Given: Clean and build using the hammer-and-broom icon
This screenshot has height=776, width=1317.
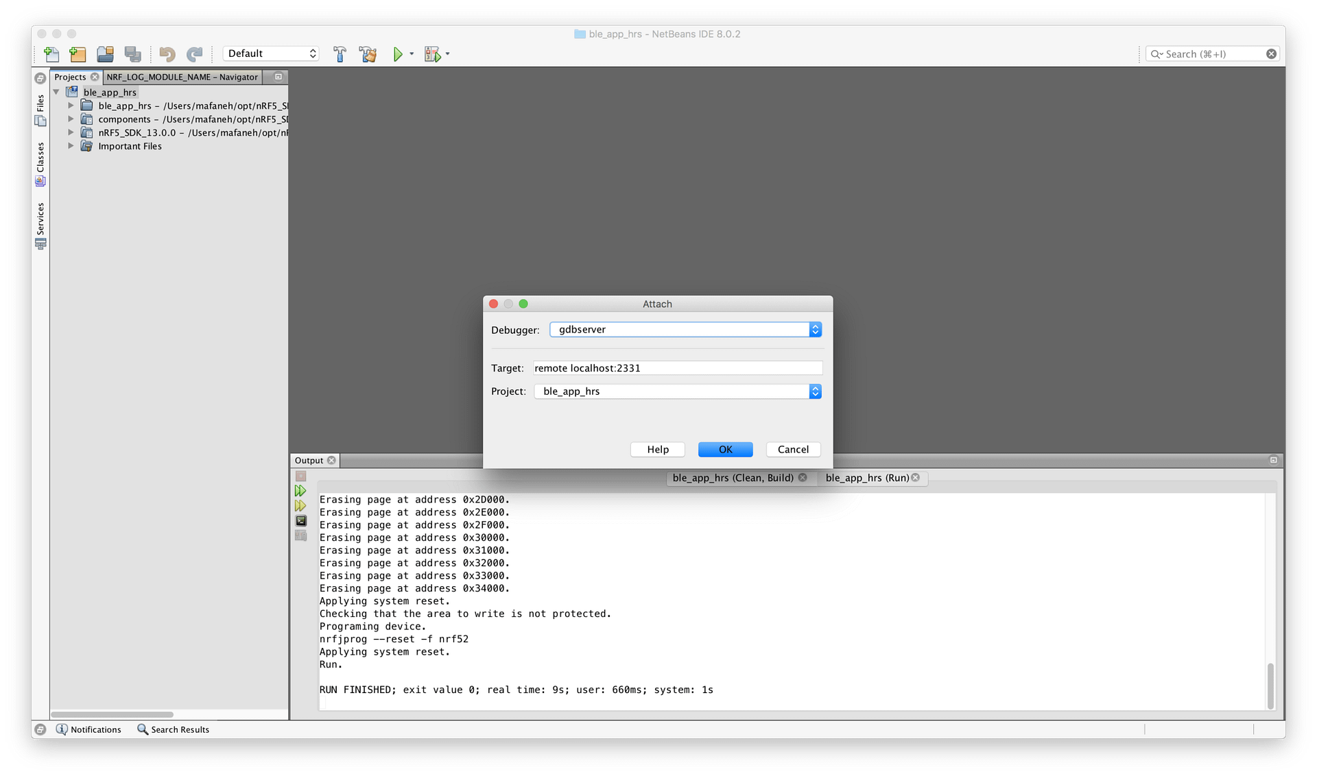Looking at the screenshot, I should 368,53.
